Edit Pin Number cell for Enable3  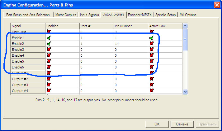click(131, 50)
